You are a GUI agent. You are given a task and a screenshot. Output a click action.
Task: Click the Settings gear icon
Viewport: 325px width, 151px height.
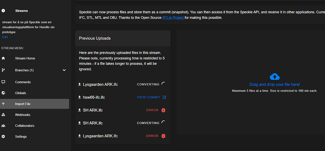pyautogui.click(x=3, y=137)
